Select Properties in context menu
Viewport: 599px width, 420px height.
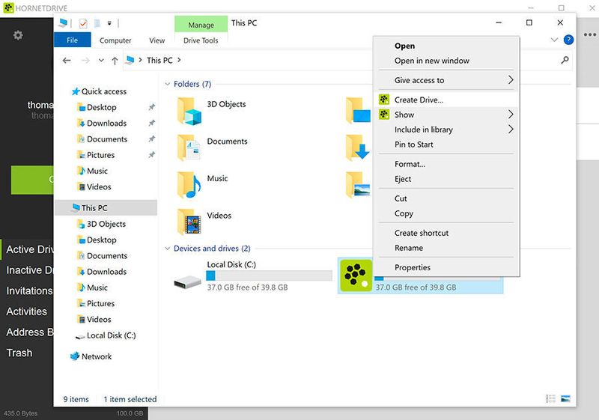coord(446,267)
